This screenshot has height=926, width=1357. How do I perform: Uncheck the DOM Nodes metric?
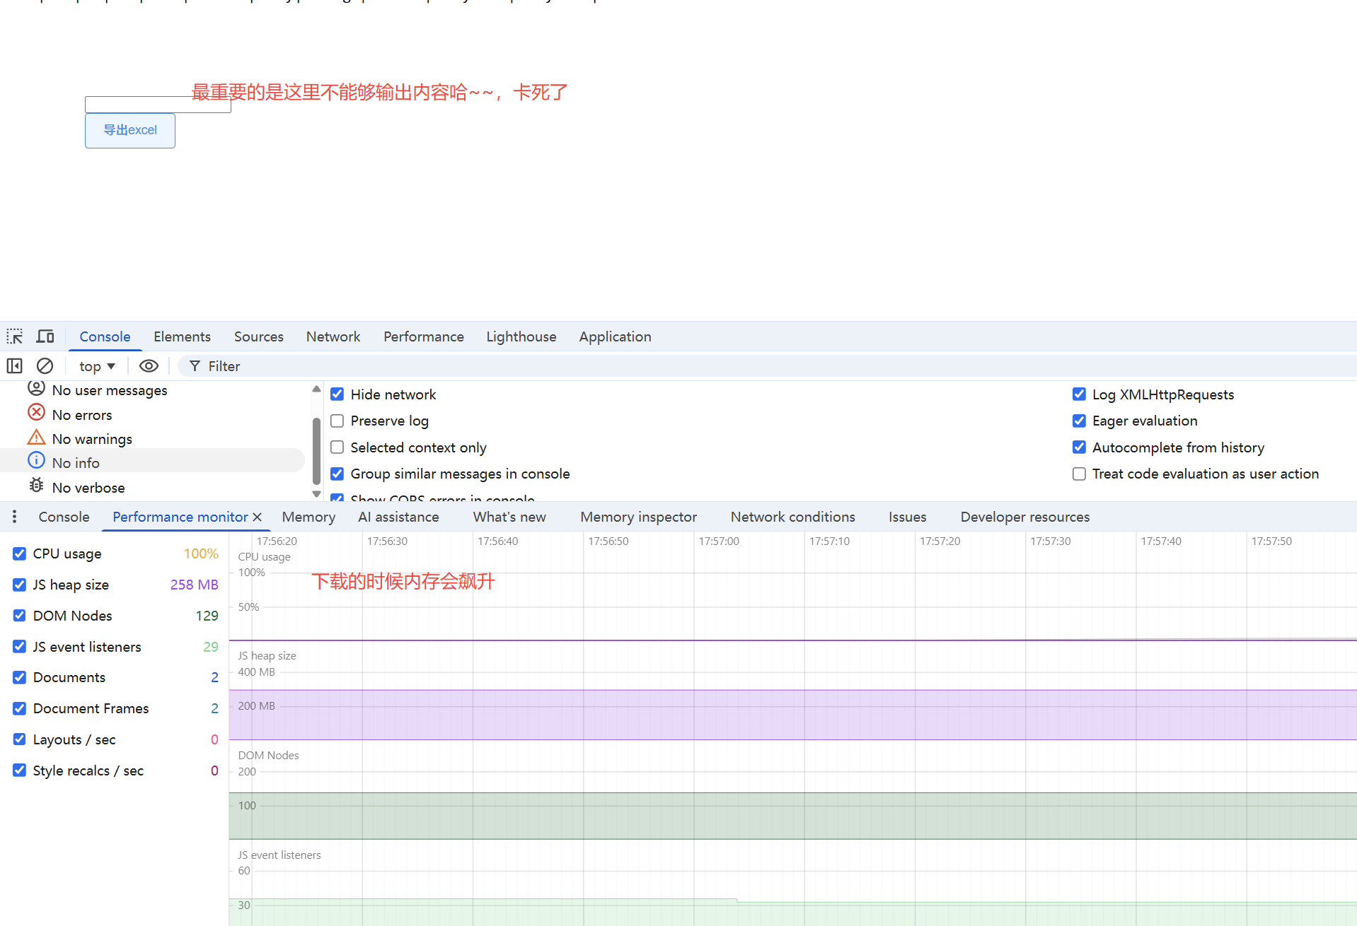tap(20, 616)
